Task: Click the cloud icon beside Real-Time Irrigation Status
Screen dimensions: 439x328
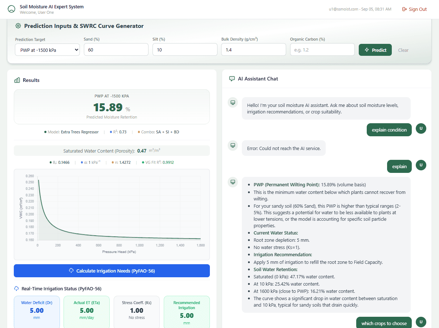Action: (x=17, y=289)
